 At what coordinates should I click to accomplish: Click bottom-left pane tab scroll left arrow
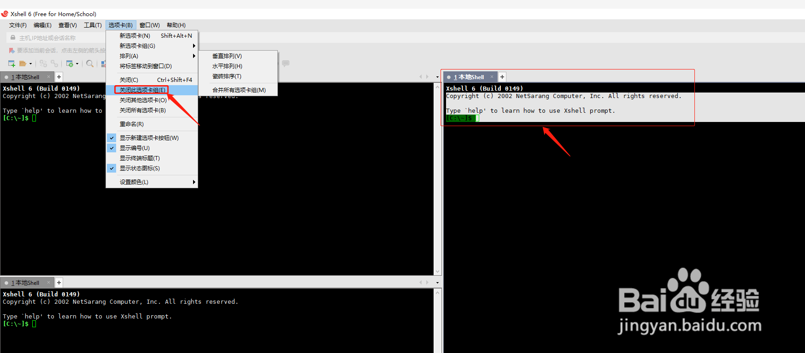[421, 283]
